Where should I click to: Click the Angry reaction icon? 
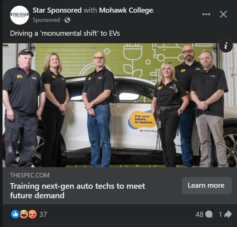click(x=33, y=214)
